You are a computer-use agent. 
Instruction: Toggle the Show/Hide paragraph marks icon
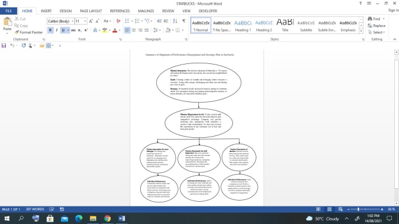[184, 21]
